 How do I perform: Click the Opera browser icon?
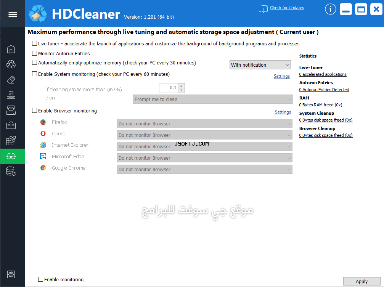coord(43,133)
